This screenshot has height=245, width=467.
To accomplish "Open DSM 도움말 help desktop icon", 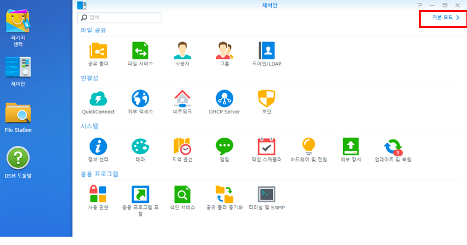I will [18, 162].
